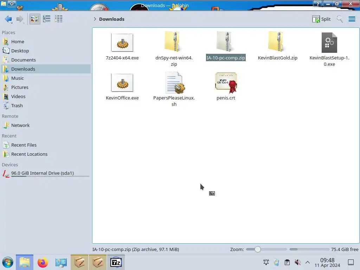Open Trash in Places panel
360x270 pixels.
point(45,106)
